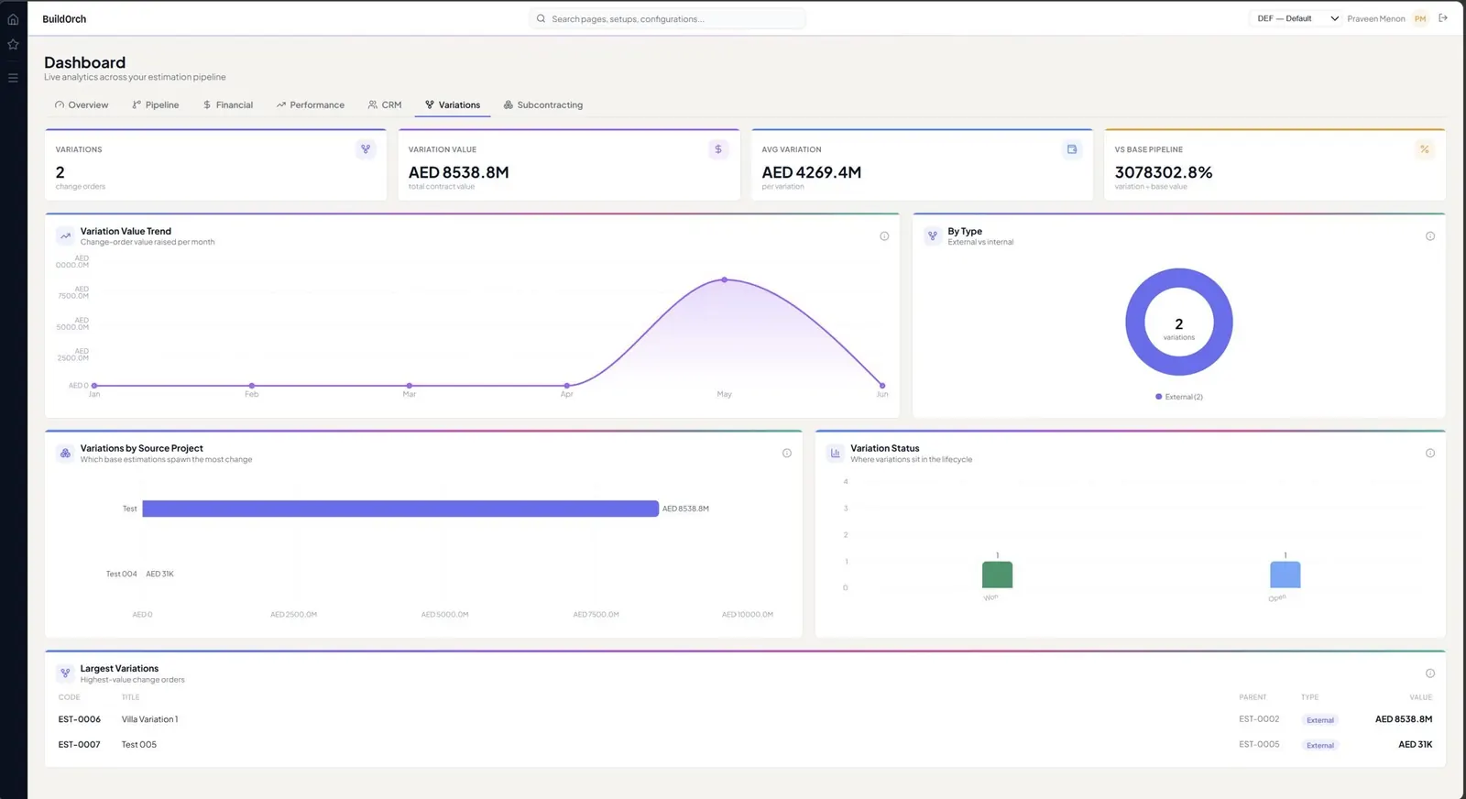Click the Variation Status bar-chart icon

click(x=836, y=454)
